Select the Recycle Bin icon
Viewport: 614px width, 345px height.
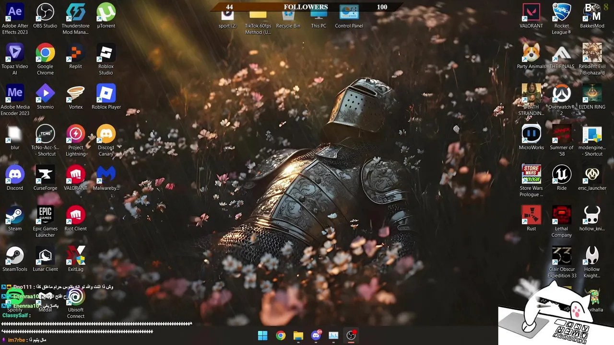(288, 19)
